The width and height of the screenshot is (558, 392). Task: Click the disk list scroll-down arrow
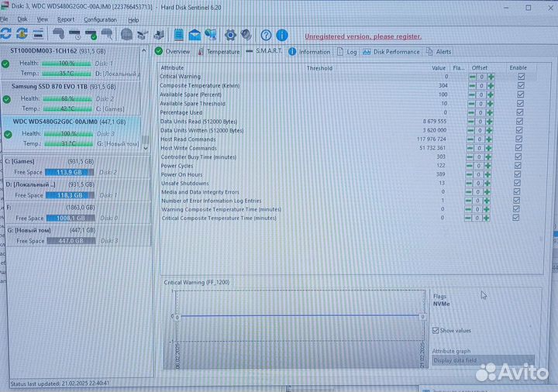click(x=146, y=148)
